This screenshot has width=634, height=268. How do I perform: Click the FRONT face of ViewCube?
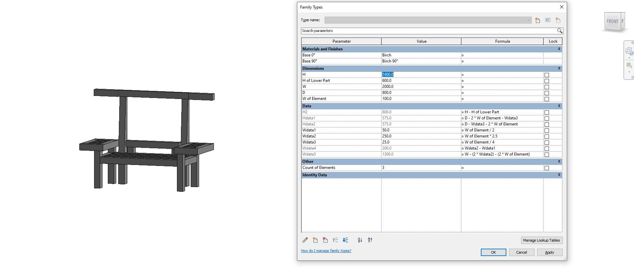coord(613,21)
